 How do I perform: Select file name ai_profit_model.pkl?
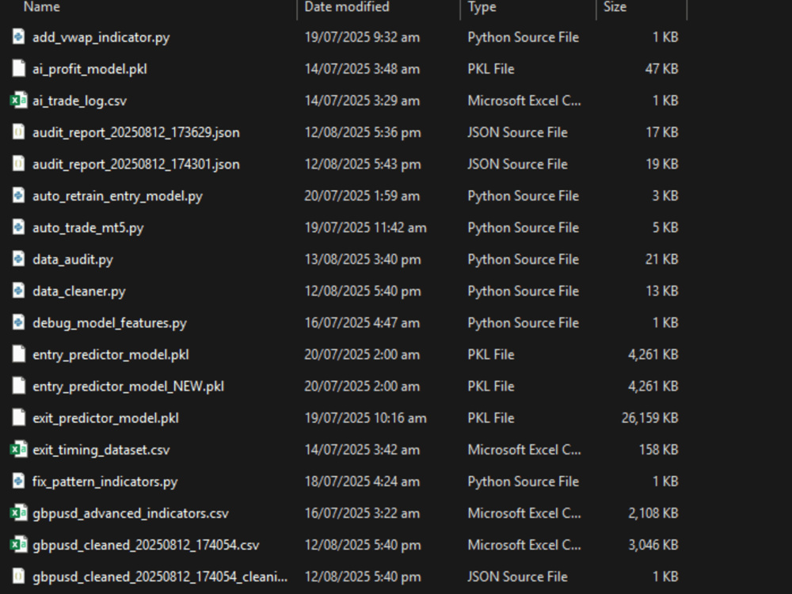pos(90,69)
